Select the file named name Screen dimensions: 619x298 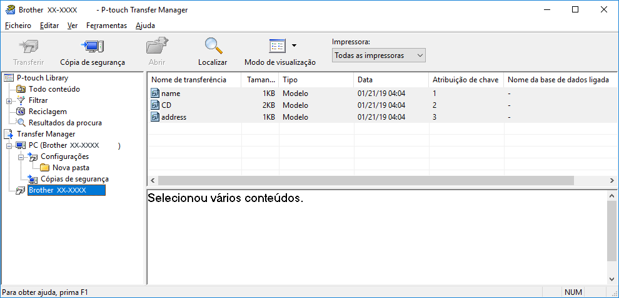tap(171, 94)
